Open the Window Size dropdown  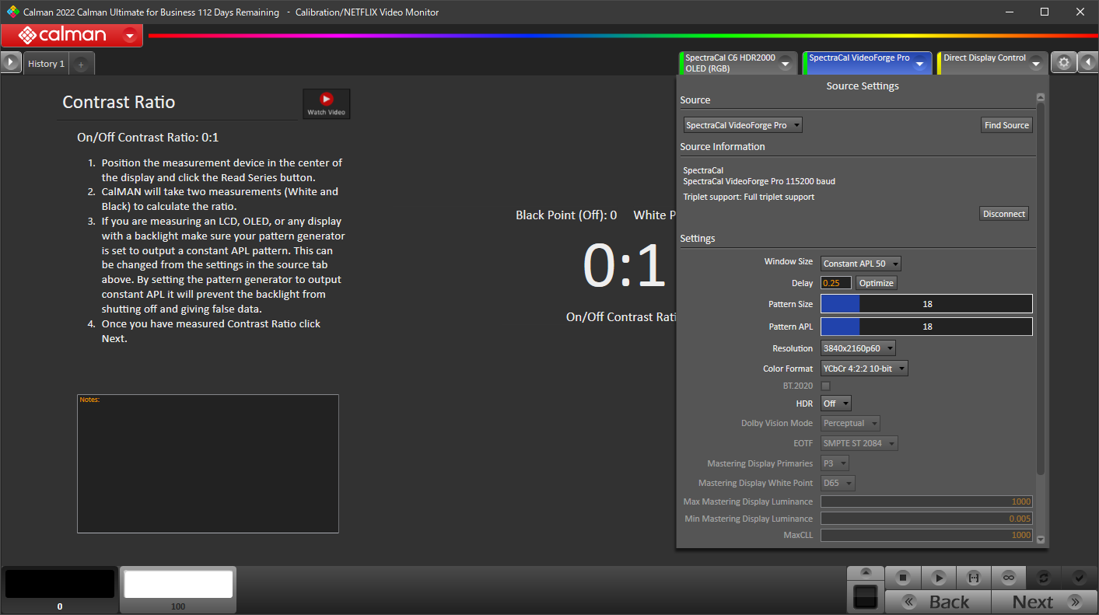point(861,264)
